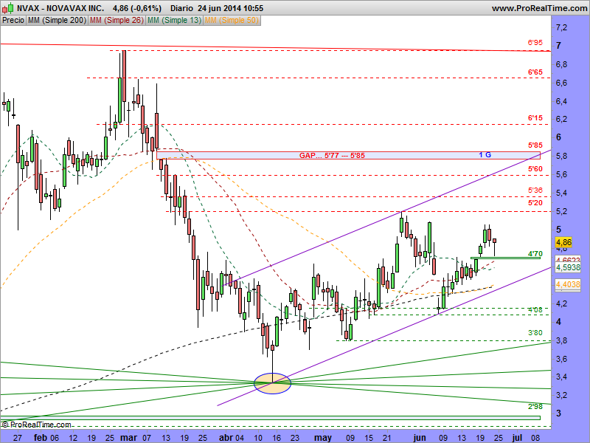Click the 4,86 (-0,61%) price readout
Screen dimensions: 590x443
(x=137, y=8)
